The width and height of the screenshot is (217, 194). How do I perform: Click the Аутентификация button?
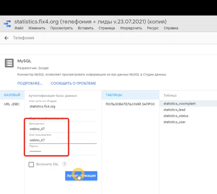coord(81,176)
